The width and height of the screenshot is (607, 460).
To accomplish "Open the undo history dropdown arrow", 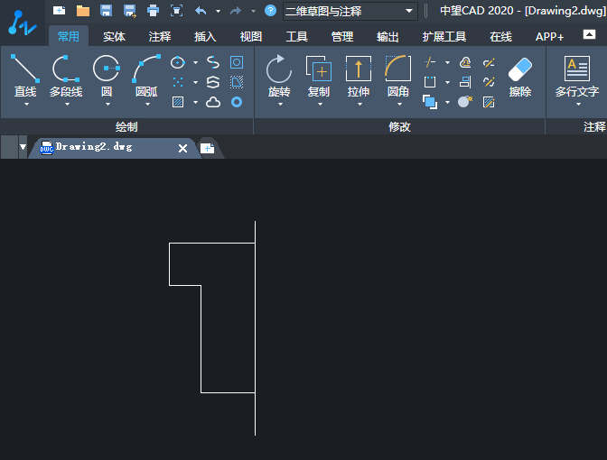I will pyautogui.click(x=218, y=11).
